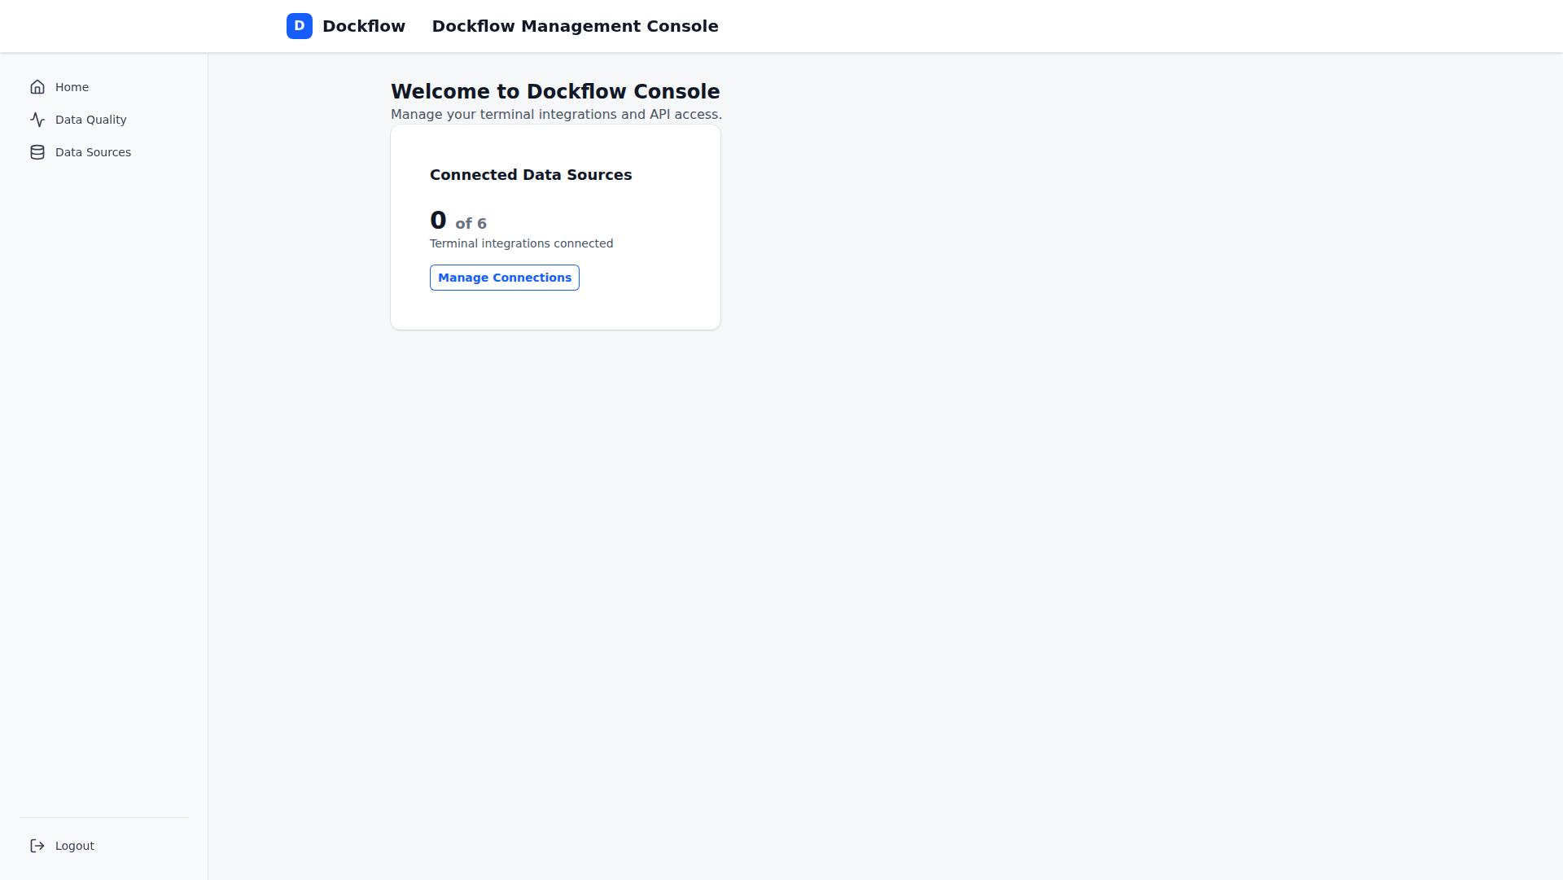The height and width of the screenshot is (880, 1563).
Task: Click the subtitle about terminal integrations
Action: pyautogui.click(x=556, y=114)
